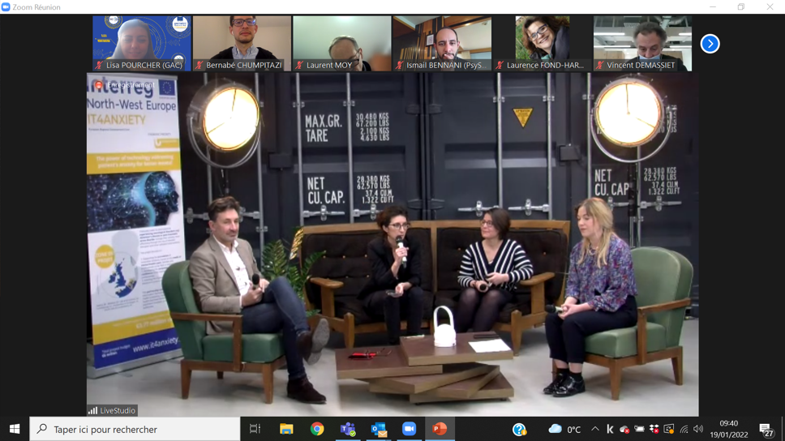Click Vincent DEMASSIET's video tile

click(642, 43)
